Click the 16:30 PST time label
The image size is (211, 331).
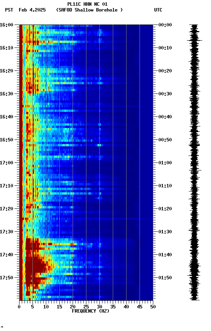6,94
